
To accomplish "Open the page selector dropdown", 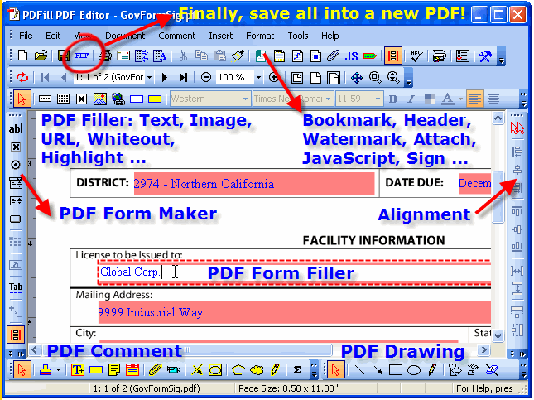I will 150,77.
